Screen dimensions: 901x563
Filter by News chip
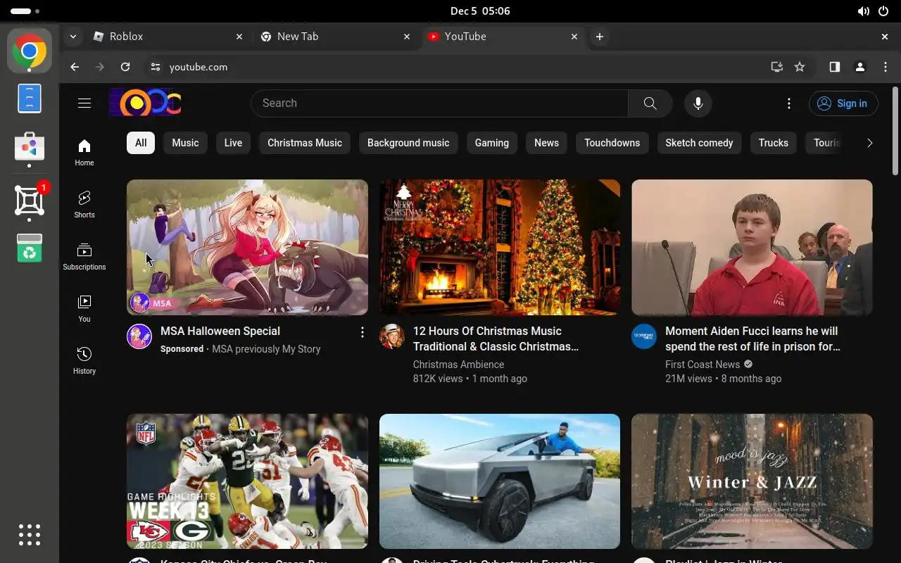[x=546, y=143]
